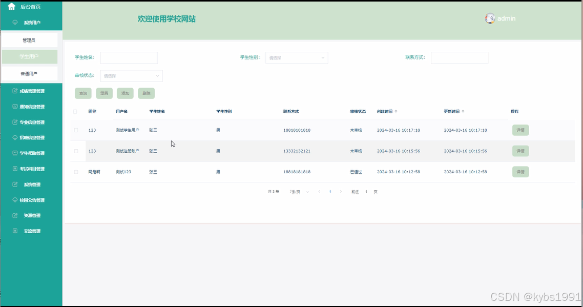Click the 用户名 column header
This screenshot has width=583, height=307.
pyautogui.click(x=121, y=111)
